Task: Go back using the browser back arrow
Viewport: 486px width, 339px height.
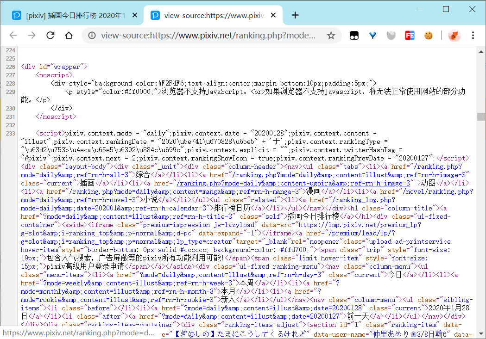Action: [13, 35]
